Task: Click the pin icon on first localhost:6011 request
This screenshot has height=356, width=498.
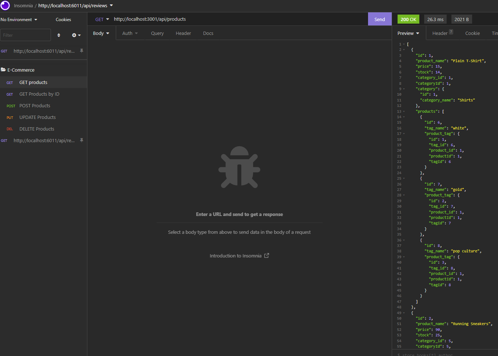Action: click(82, 51)
